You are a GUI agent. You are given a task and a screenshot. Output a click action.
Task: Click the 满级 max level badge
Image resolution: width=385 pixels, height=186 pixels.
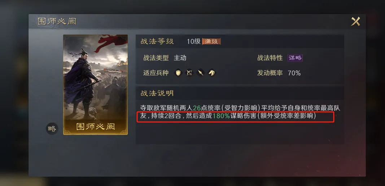coord(211,41)
